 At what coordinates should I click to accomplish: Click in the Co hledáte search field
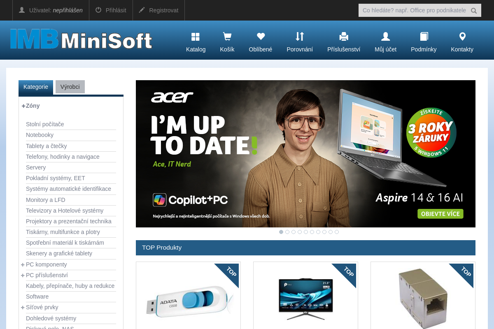tap(414, 10)
